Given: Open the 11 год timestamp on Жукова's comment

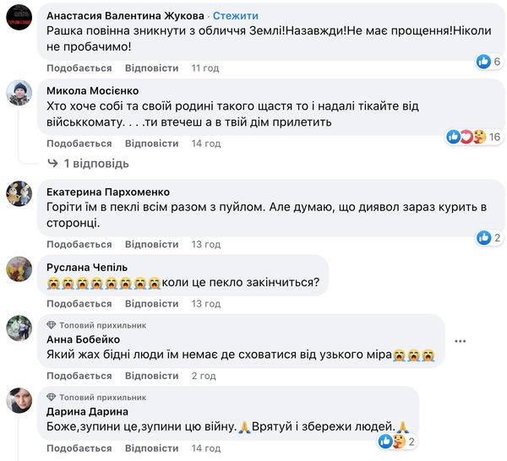Looking at the screenshot, I should click(x=205, y=68).
